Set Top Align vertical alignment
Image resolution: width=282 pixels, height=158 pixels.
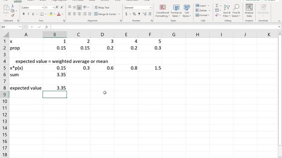click(70, 7)
